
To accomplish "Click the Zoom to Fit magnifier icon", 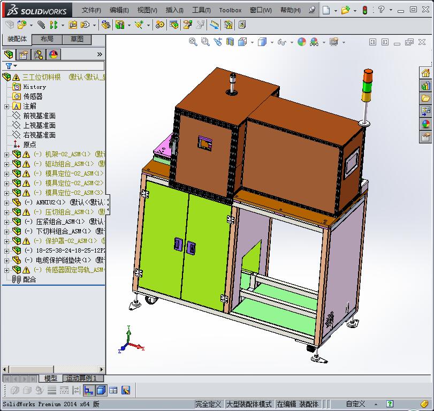I will tap(193, 42).
